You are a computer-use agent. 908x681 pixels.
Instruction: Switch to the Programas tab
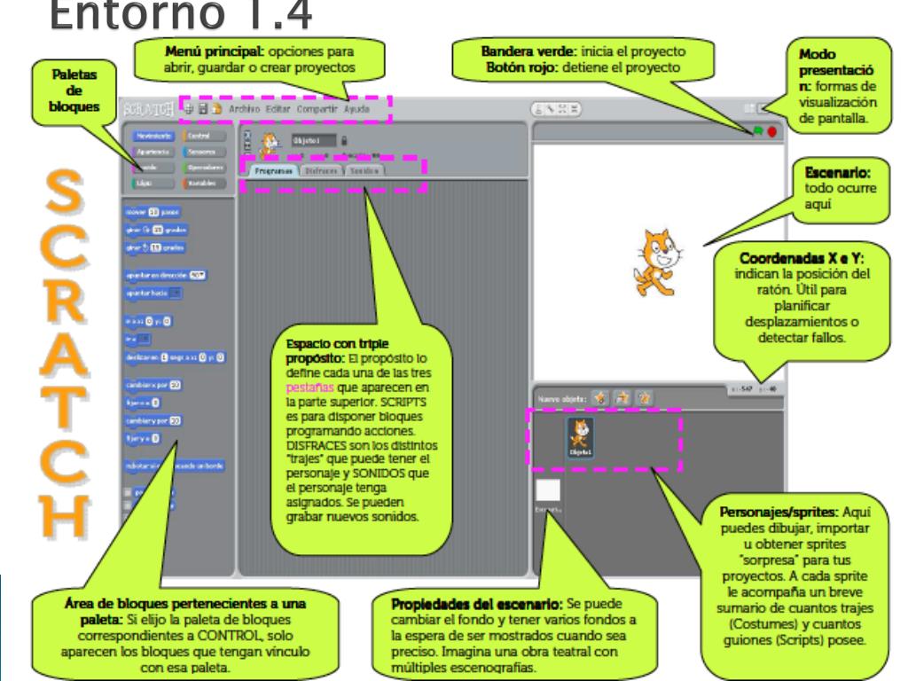[x=273, y=171]
